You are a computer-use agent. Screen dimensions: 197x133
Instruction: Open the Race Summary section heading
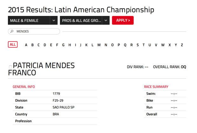[x=156, y=87]
